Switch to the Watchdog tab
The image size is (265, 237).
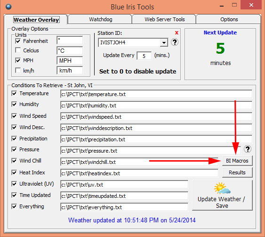point(101,19)
